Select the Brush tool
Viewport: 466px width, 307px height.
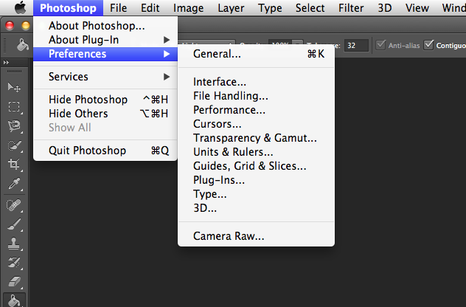[14, 224]
